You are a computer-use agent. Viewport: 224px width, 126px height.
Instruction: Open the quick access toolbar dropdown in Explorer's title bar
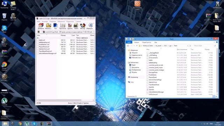[x=135, y=39]
